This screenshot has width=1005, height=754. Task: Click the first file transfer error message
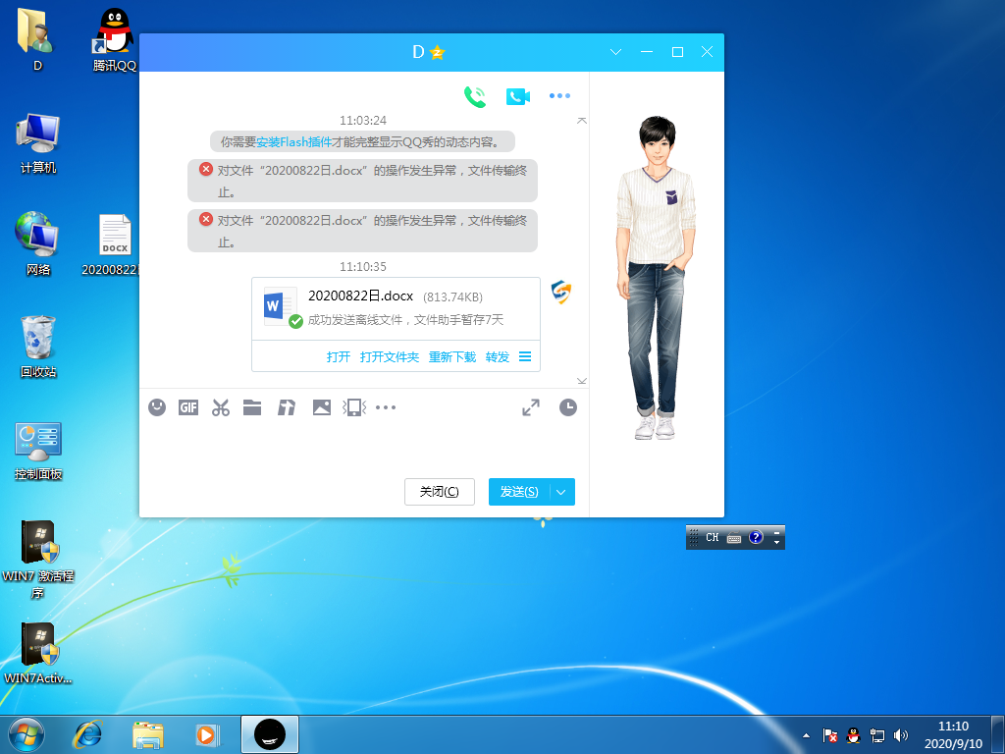(362, 181)
